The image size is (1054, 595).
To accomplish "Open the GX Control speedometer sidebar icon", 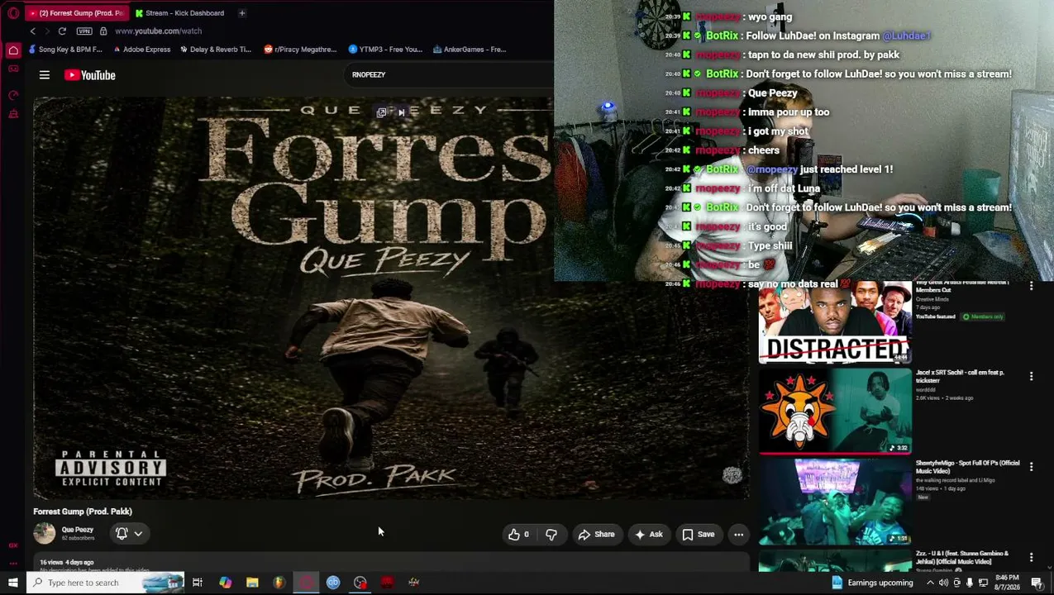I will (x=13, y=96).
